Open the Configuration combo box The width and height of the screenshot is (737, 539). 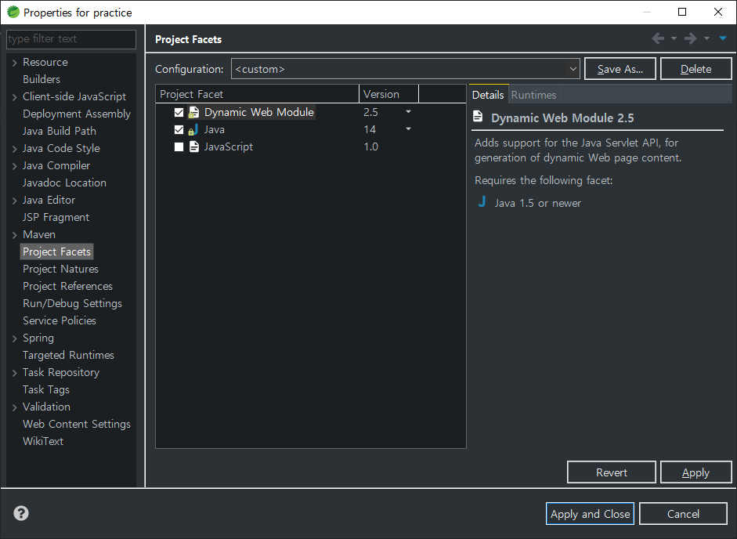point(405,69)
